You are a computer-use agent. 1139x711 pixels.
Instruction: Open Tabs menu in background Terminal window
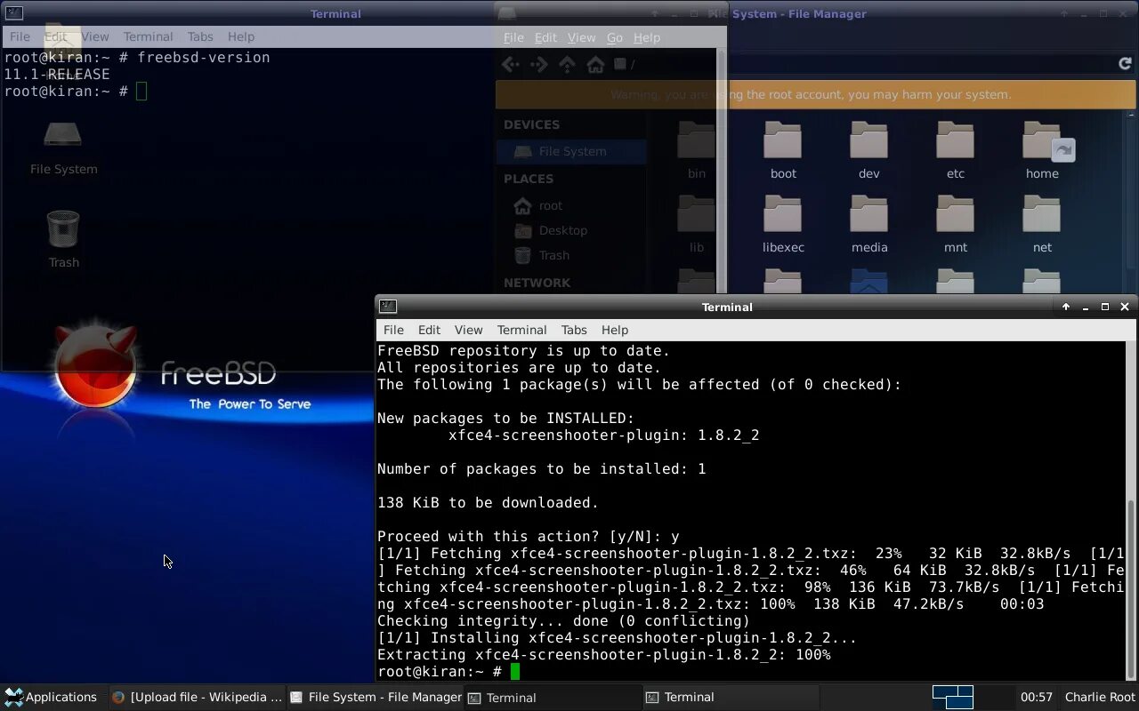click(x=200, y=36)
